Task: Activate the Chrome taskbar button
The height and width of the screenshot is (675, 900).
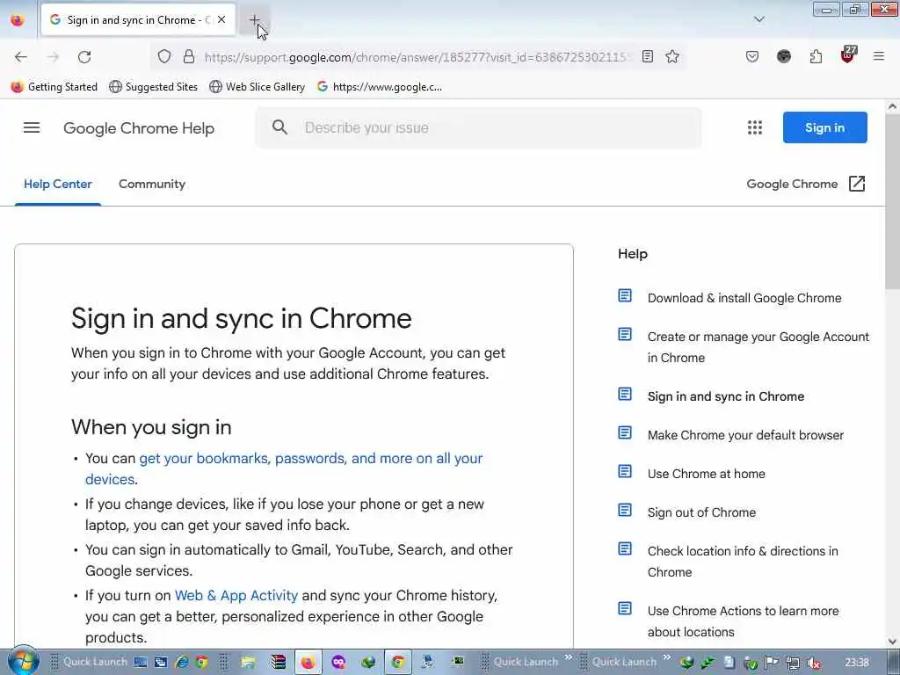Action: tap(398, 663)
